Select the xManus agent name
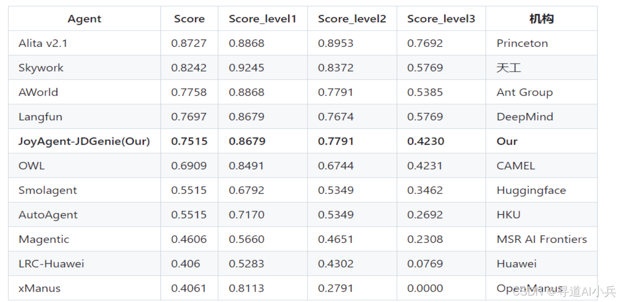 [x=39, y=288]
